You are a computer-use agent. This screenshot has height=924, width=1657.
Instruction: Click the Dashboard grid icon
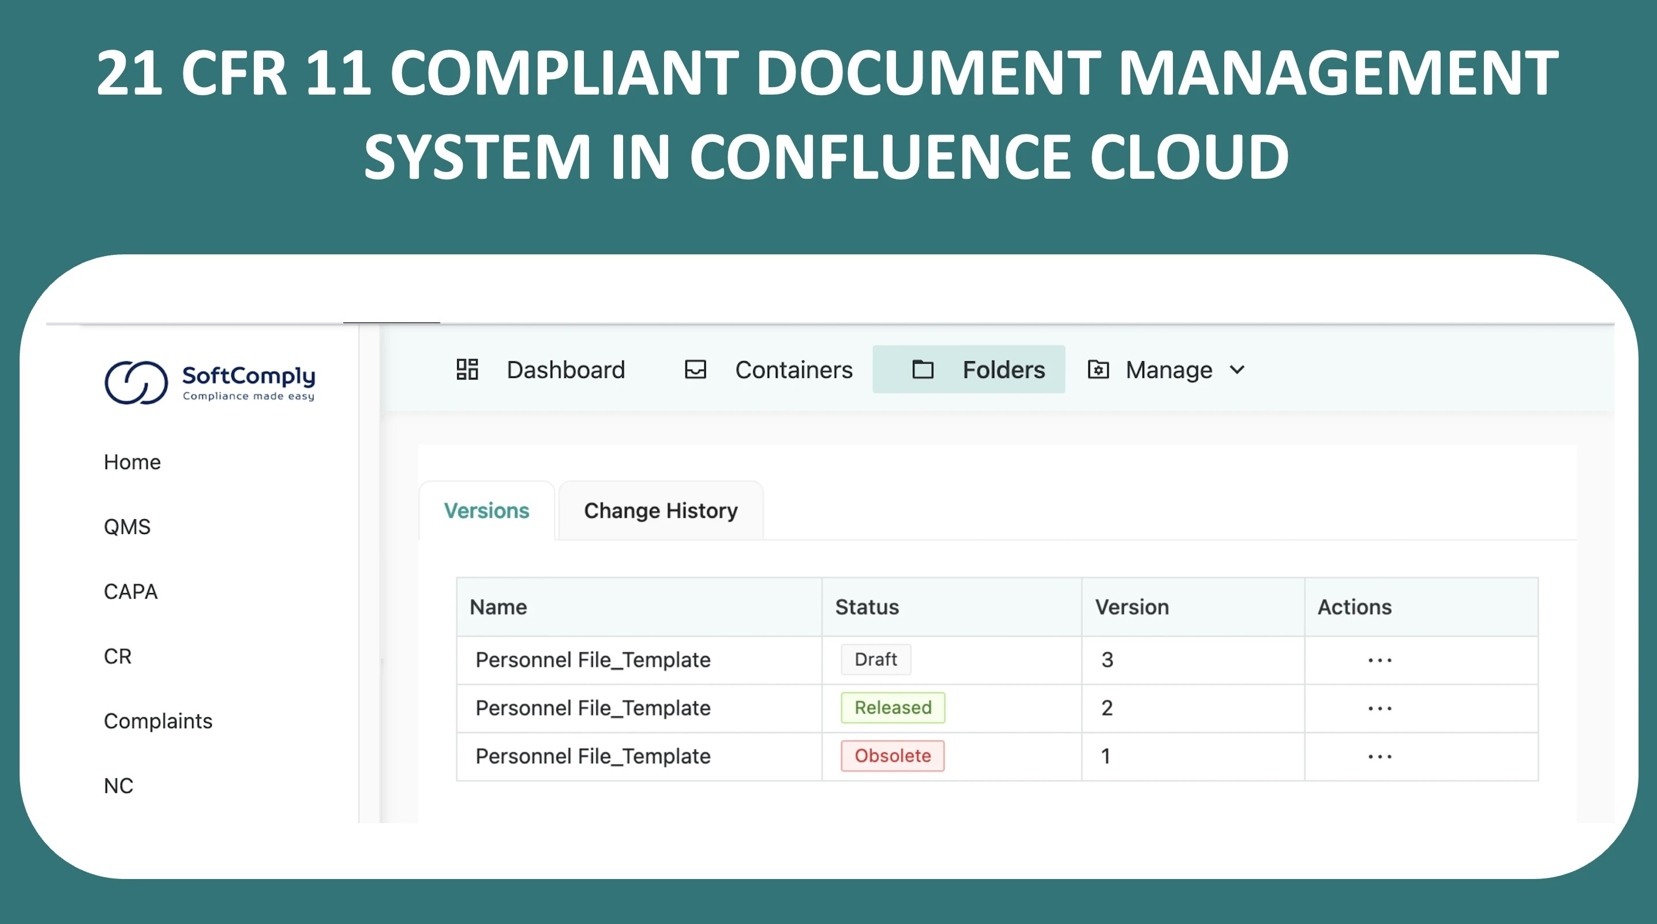[467, 370]
